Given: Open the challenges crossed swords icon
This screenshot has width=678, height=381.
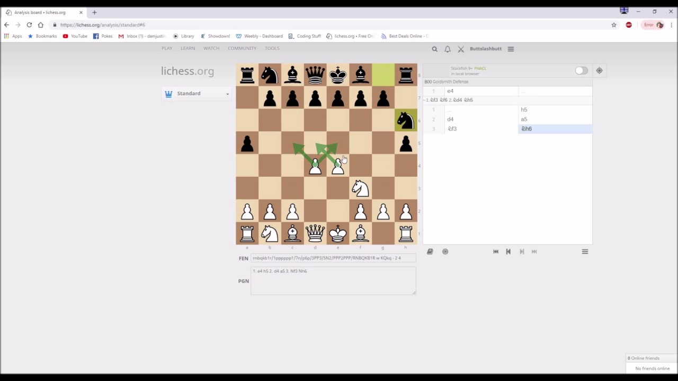Looking at the screenshot, I should click(461, 49).
